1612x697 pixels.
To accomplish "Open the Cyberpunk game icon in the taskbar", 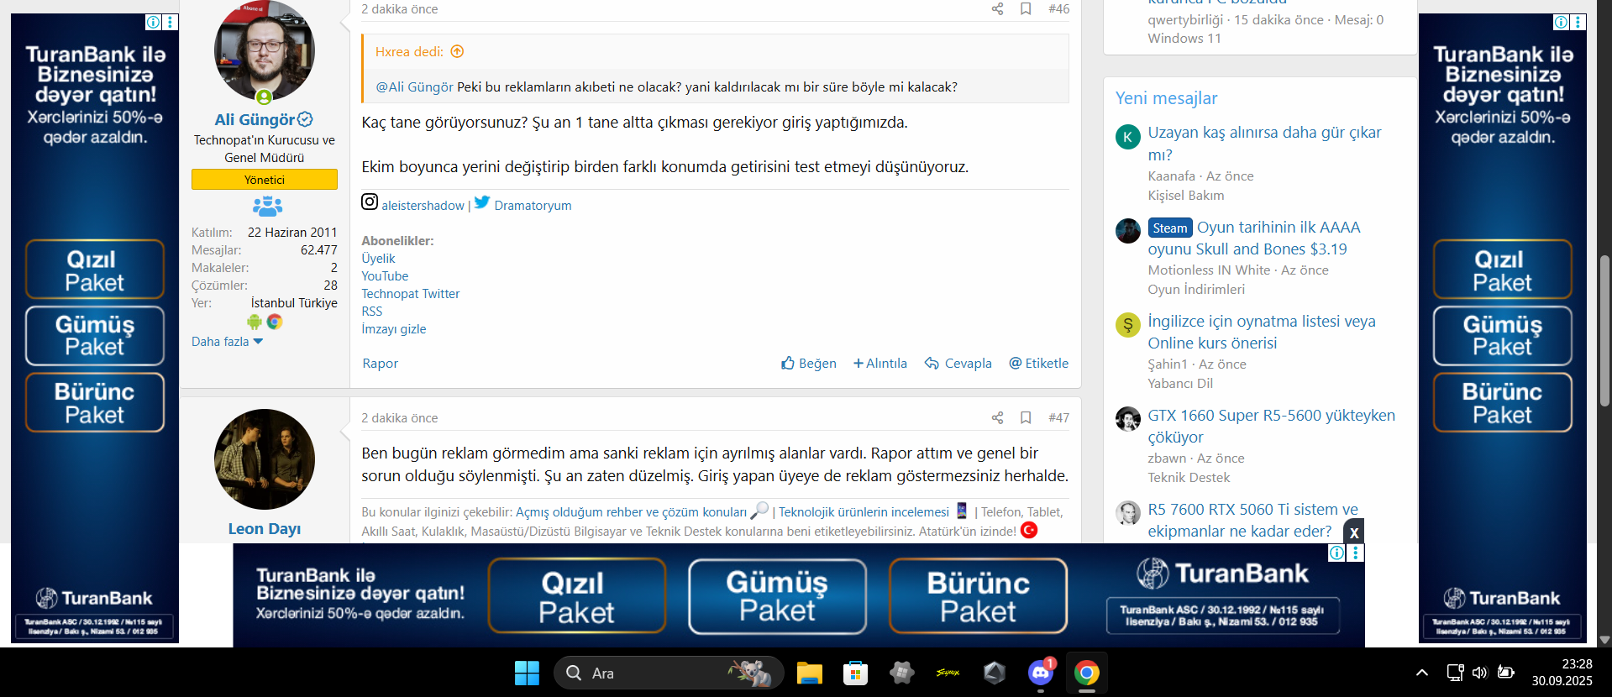I will tap(948, 673).
